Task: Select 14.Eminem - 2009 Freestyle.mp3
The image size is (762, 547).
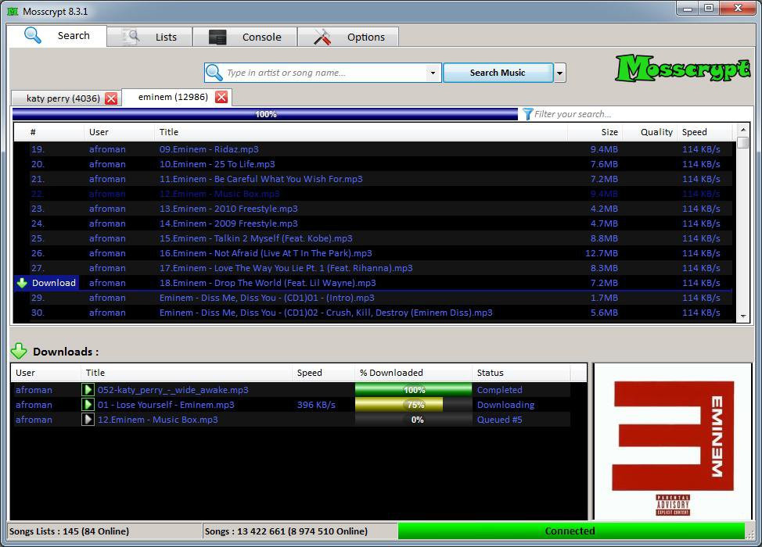Action: click(x=372, y=223)
